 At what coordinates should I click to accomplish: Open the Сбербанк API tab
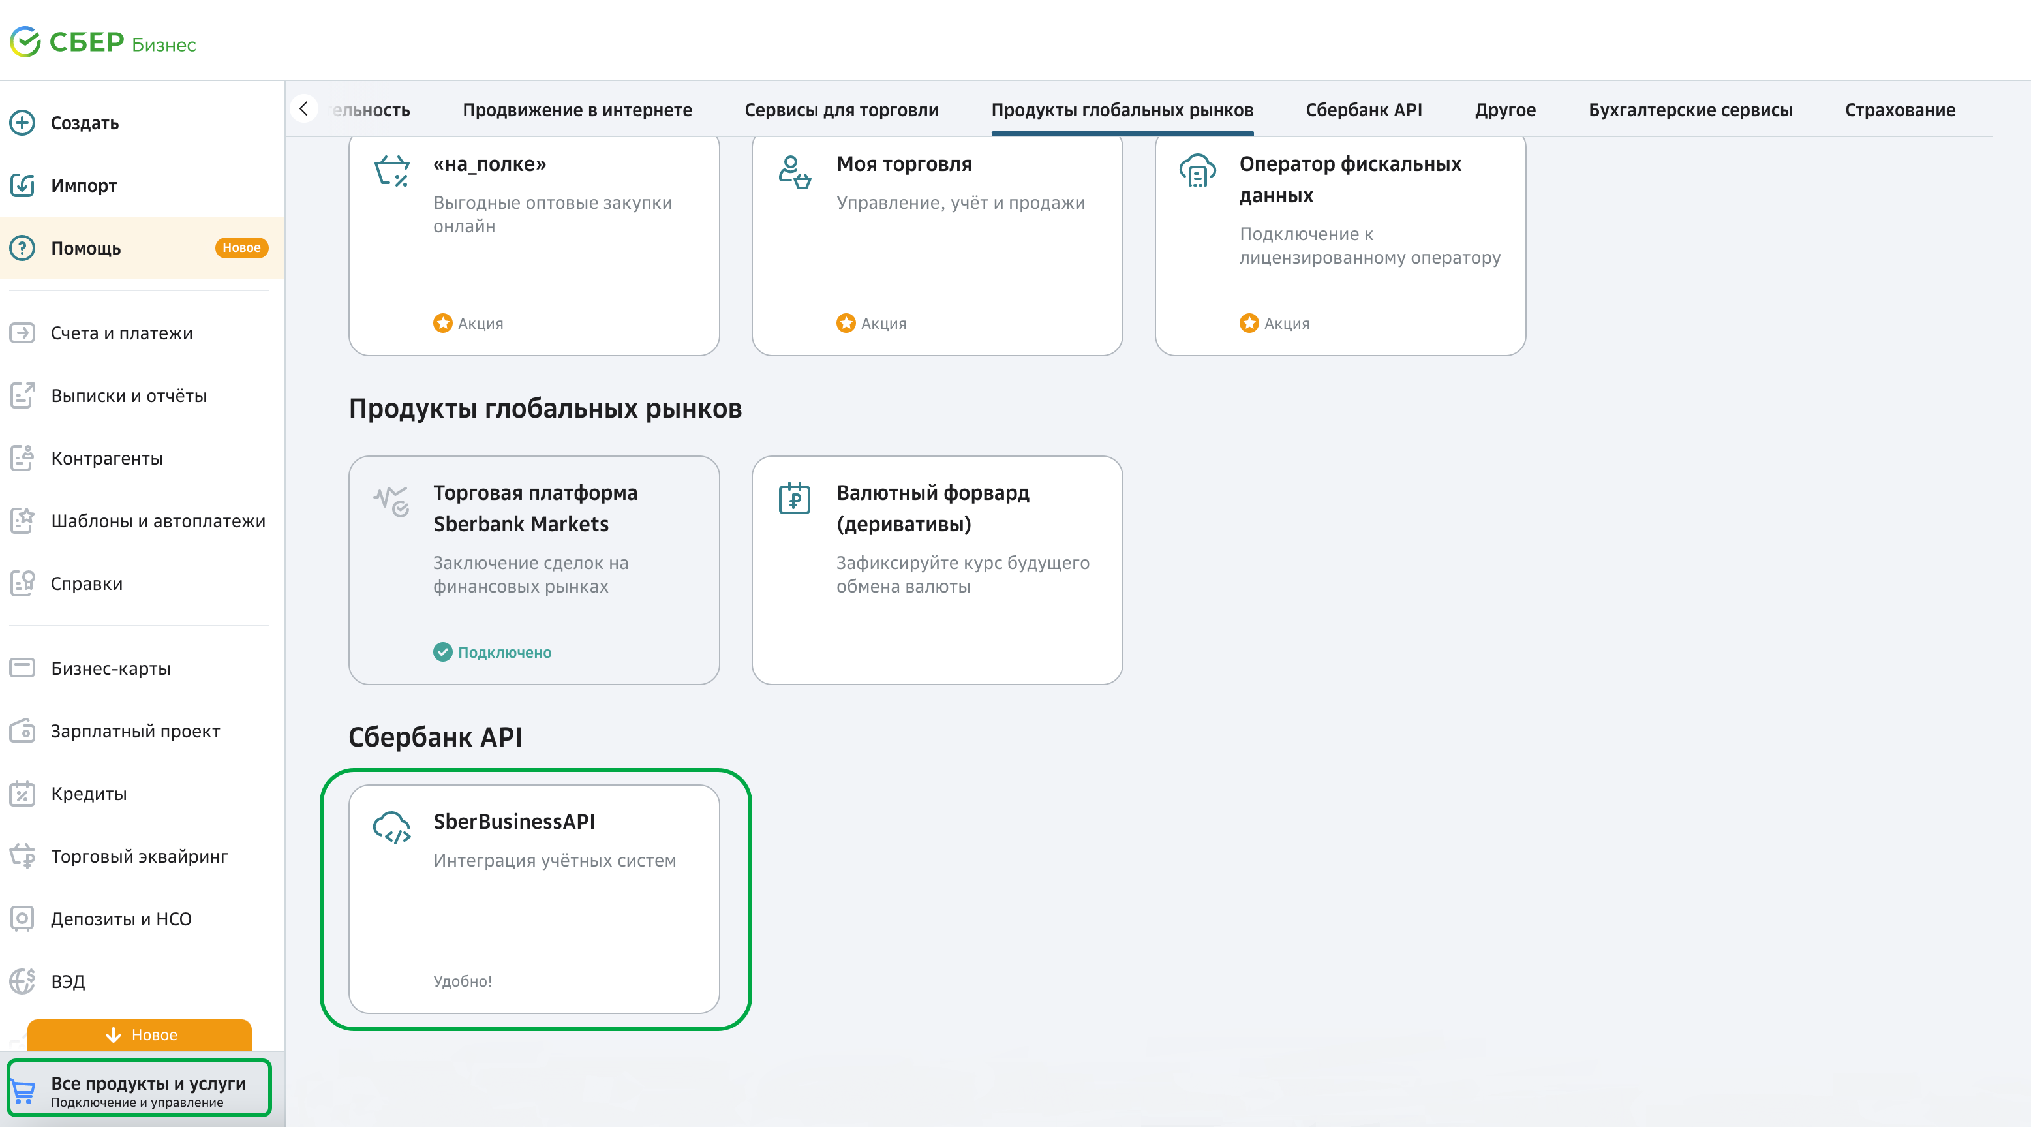[x=1364, y=110]
